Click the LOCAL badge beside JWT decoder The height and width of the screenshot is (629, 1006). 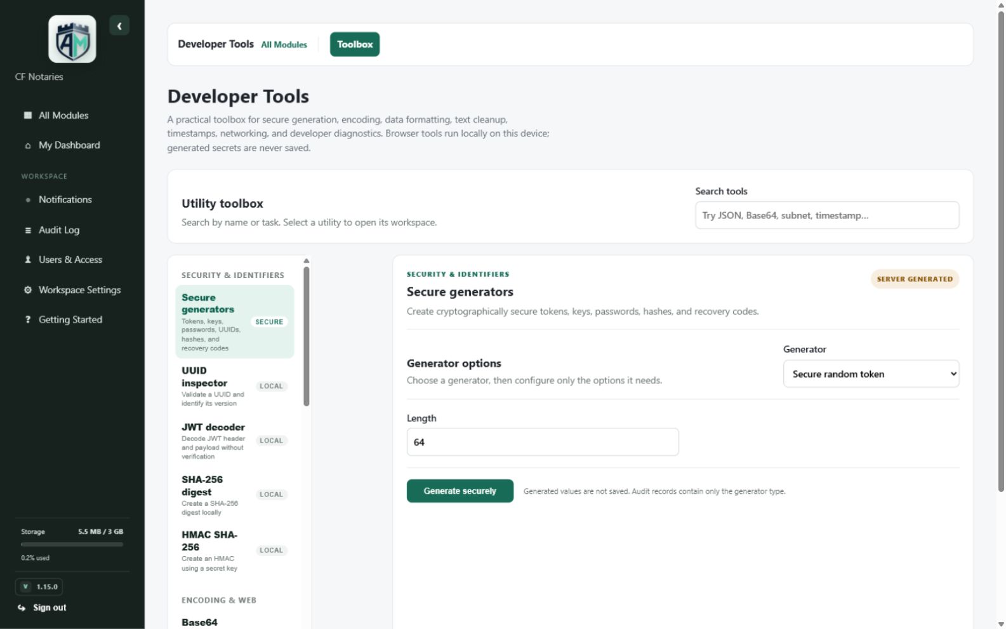point(271,440)
